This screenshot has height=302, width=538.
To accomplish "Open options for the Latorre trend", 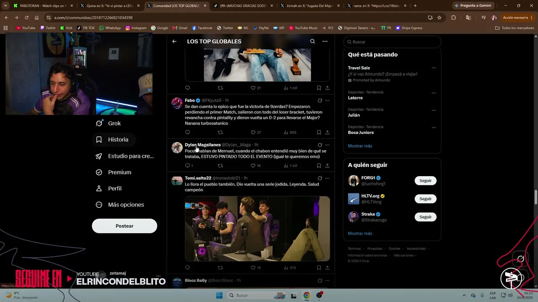I will (434, 93).
